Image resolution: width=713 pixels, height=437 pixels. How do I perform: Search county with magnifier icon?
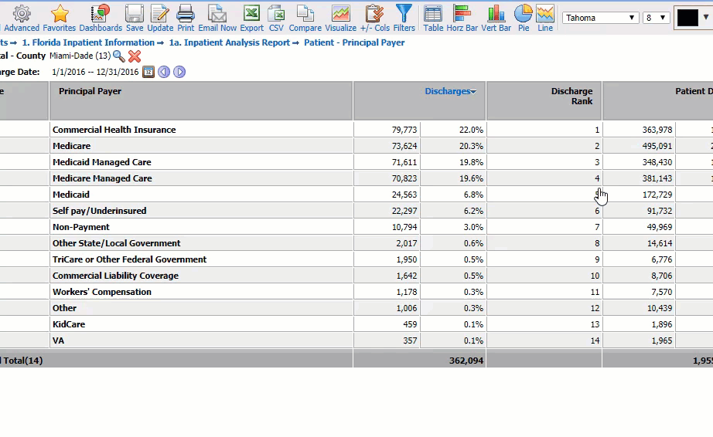click(x=118, y=56)
